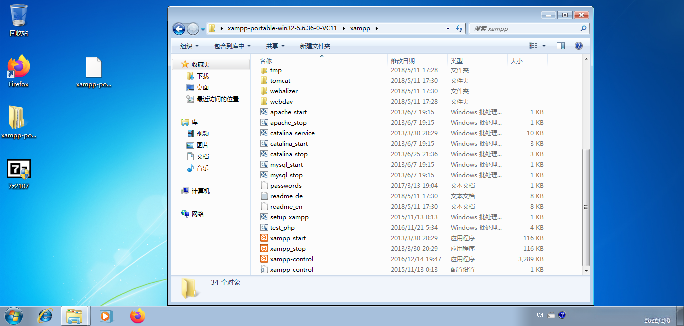Open the 共享 dropdown menu

[275, 46]
